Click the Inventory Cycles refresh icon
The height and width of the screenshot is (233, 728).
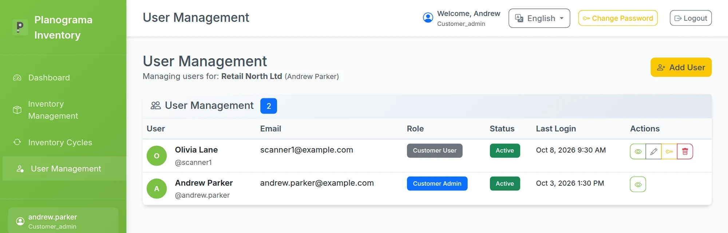(17, 142)
